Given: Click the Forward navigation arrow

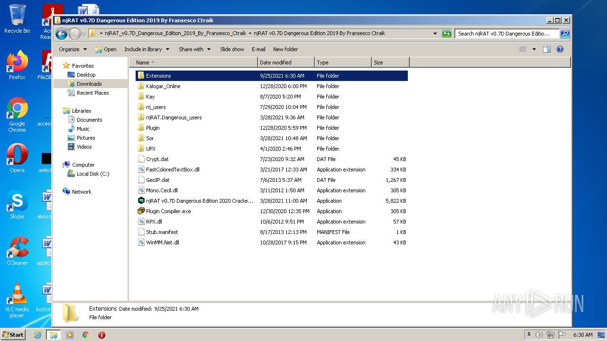Looking at the screenshot, I should [x=74, y=34].
